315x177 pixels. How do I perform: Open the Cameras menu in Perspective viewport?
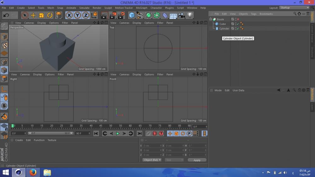coord(29,23)
